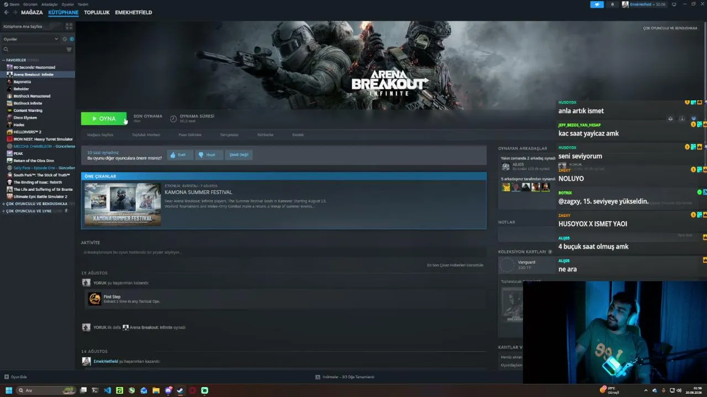Select PEAK in the game list
The image size is (707, 397).
coord(38,153)
